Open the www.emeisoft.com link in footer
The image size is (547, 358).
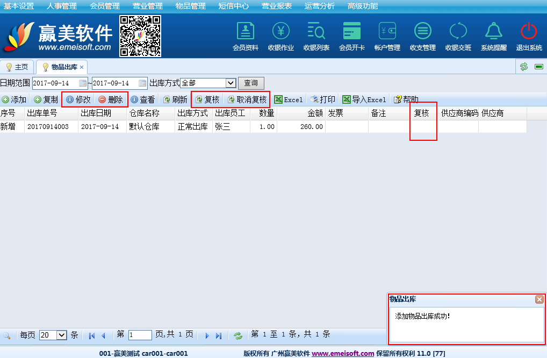(x=343, y=353)
